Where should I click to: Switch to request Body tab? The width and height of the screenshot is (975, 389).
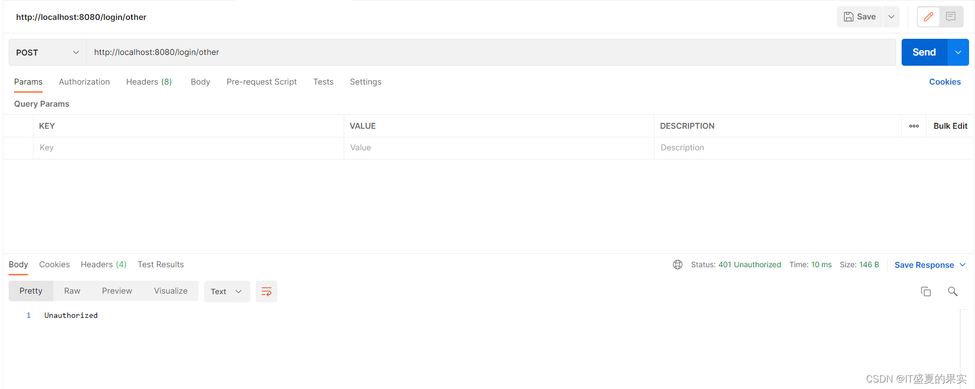point(200,82)
